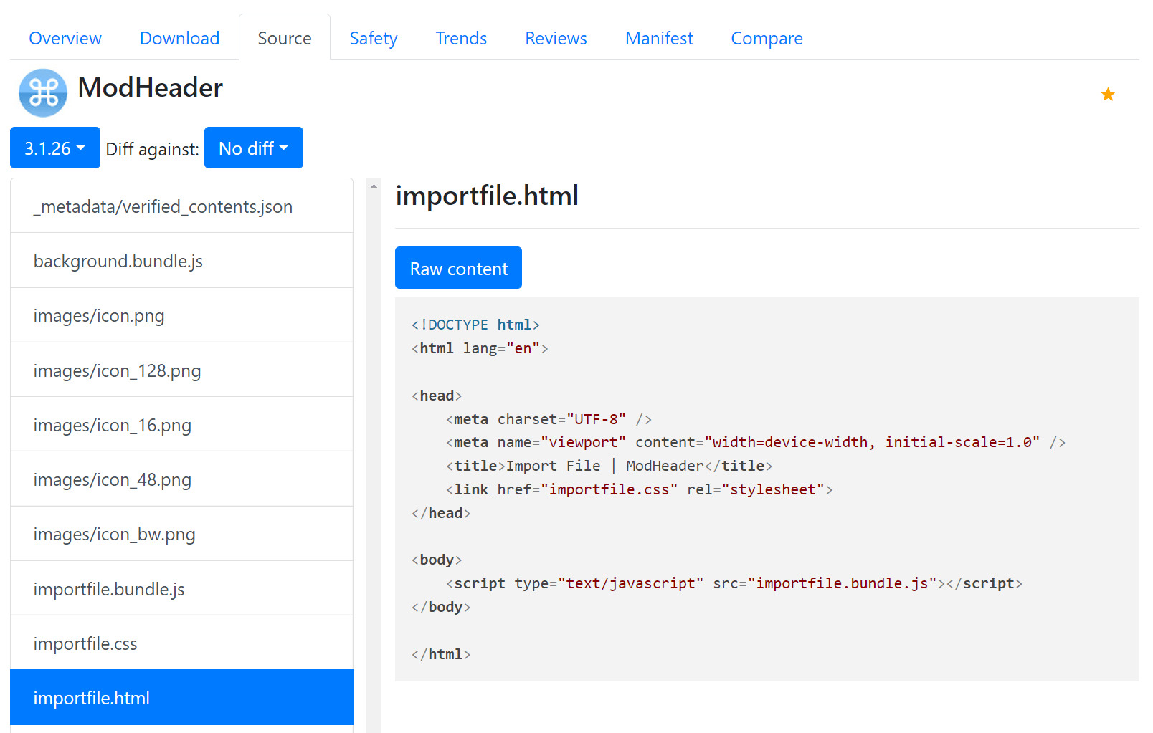Open the Trends tab
The width and height of the screenshot is (1153, 733).
coord(461,38)
